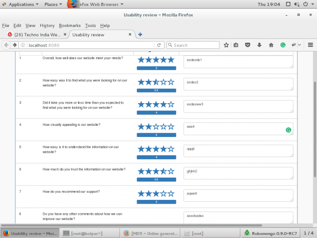Screen dimensions: 317x238
Task: Click the localhost:8080 address bar
Action: click(89, 45)
